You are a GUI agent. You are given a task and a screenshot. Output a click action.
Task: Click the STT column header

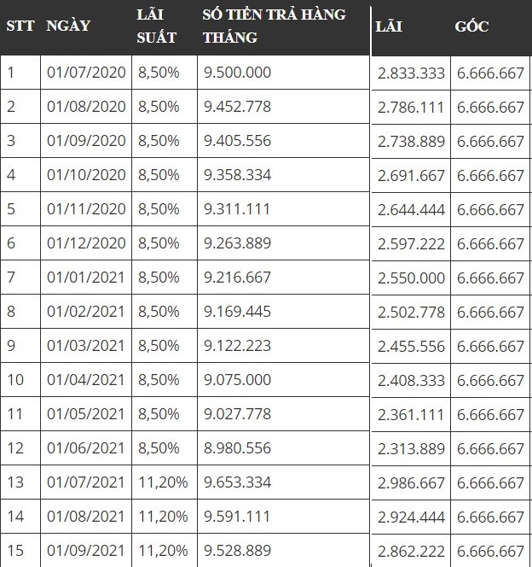[20, 26]
